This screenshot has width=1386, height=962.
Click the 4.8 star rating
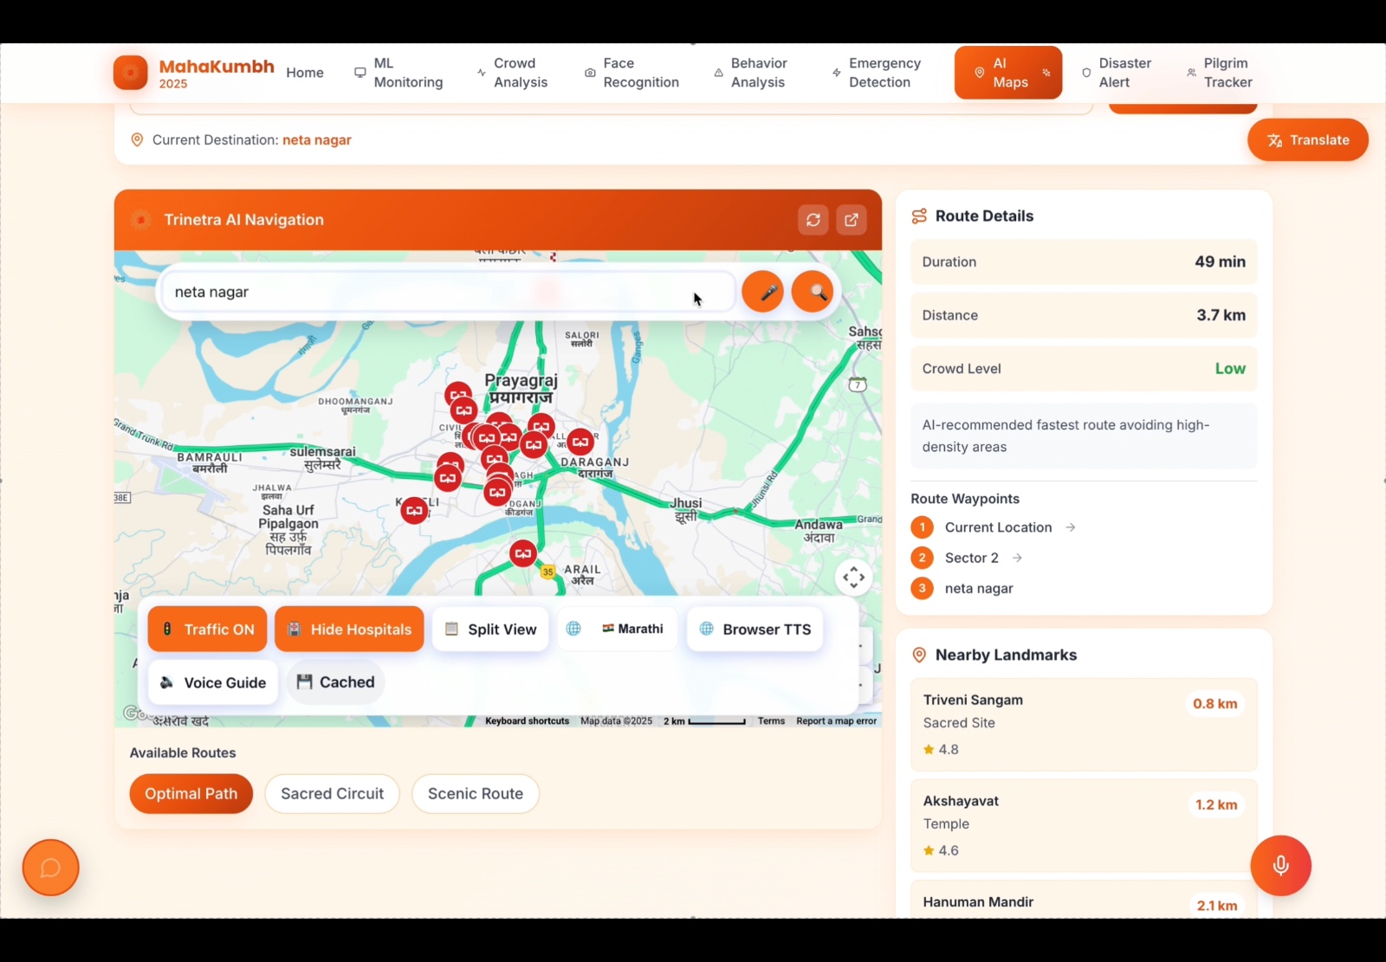point(941,750)
